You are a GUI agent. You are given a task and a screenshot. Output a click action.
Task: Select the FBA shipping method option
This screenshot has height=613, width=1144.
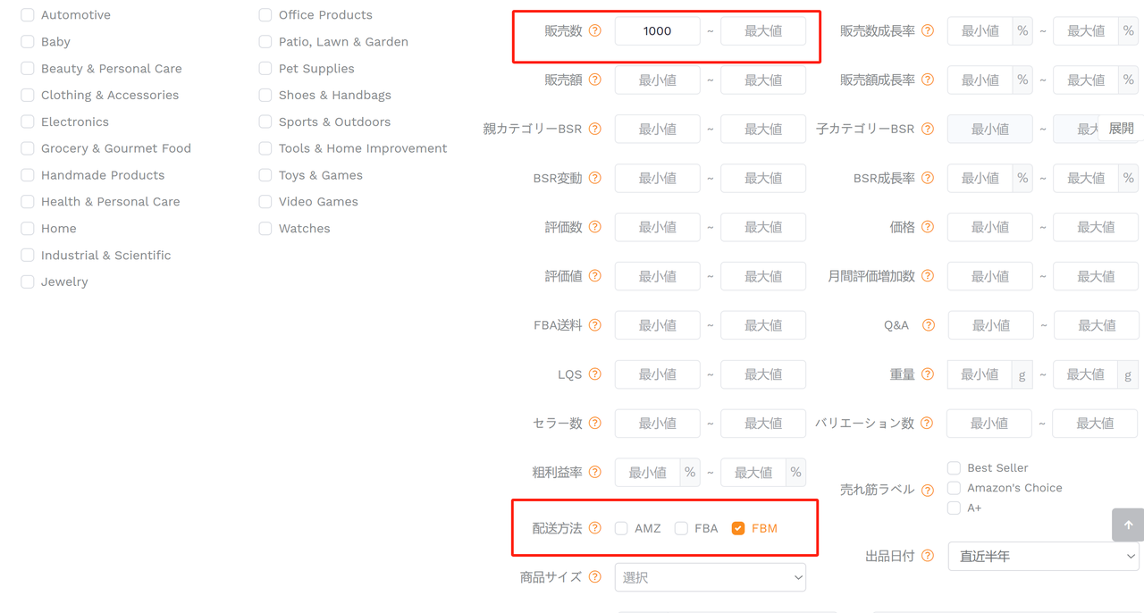(681, 528)
